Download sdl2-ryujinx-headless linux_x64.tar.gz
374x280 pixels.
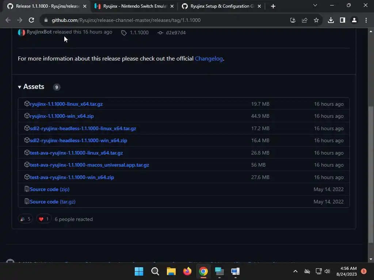tap(83, 128)
